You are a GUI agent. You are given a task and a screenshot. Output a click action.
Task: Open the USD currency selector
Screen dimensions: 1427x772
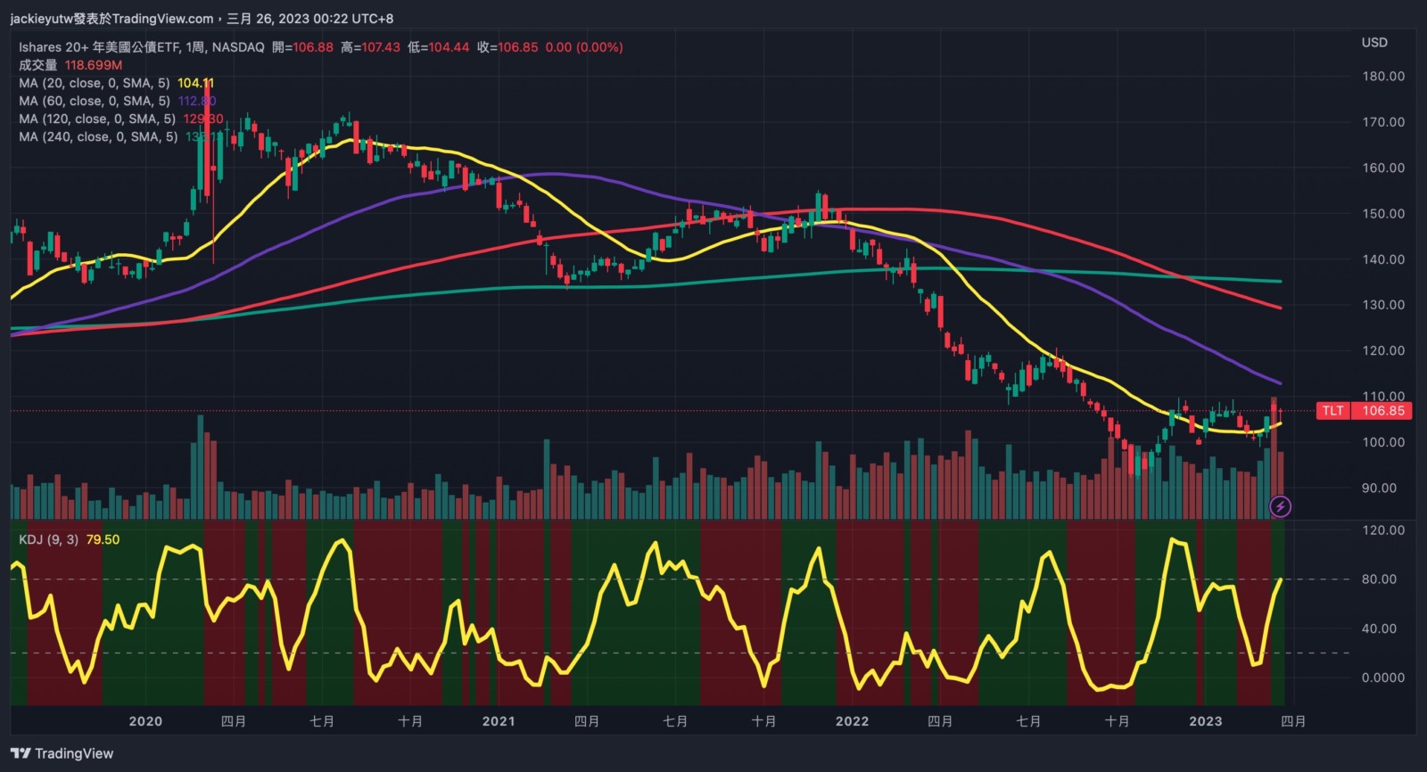pyautogui.click(x=1373, y=43)
